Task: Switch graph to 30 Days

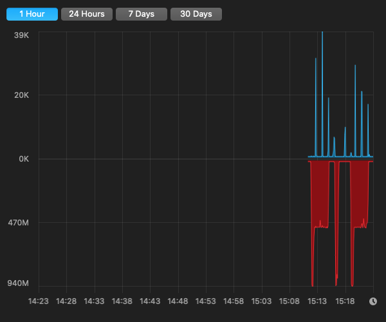Action: coord(196,14)
